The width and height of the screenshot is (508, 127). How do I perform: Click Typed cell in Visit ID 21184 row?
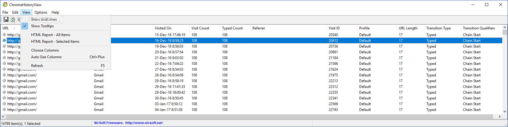click(x=431, y=58)
